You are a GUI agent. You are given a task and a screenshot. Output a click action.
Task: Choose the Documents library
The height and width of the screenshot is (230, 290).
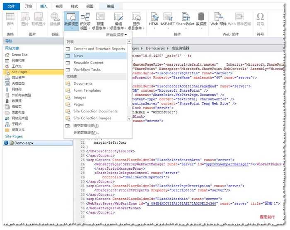pos(96,83)
